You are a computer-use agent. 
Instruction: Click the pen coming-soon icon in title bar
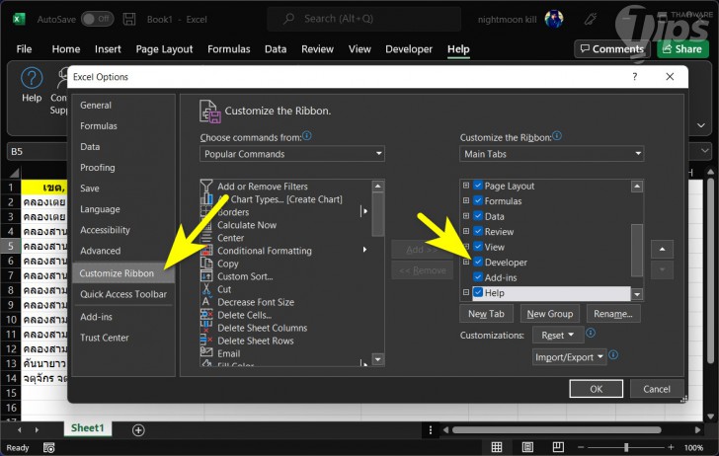click(591, 19)
